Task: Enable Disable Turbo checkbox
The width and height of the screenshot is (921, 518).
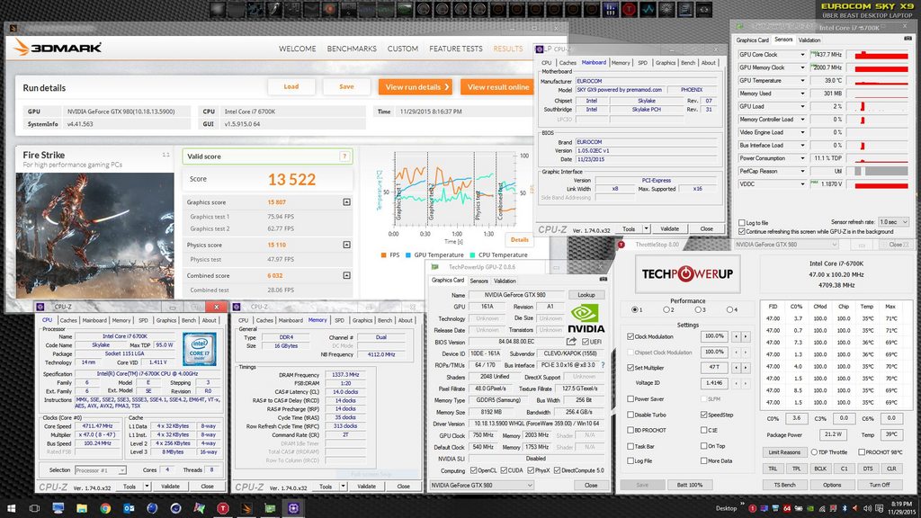Action: pyautogui.click(x=630, y=415)
